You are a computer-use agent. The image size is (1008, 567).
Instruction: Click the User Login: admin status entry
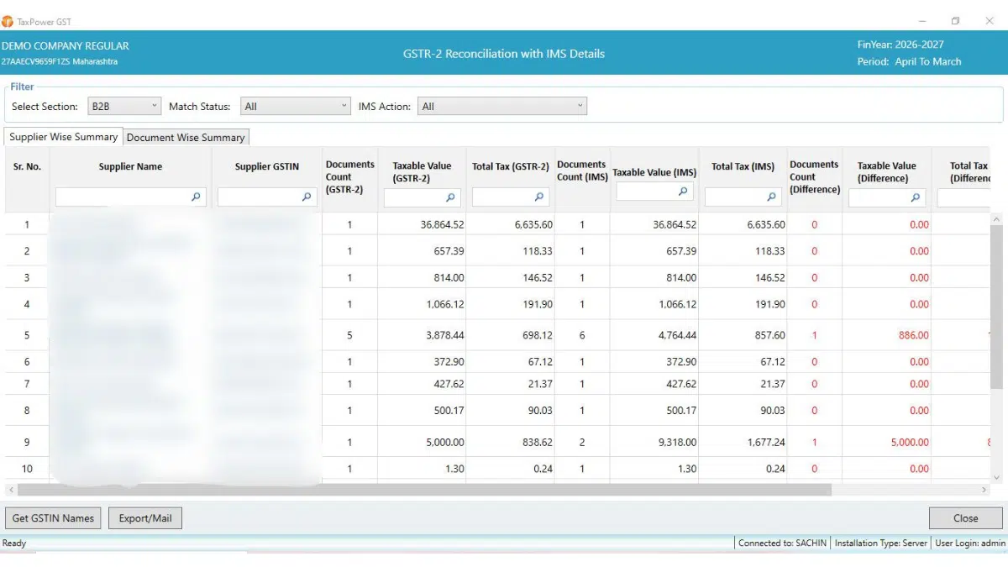[970, 543]
